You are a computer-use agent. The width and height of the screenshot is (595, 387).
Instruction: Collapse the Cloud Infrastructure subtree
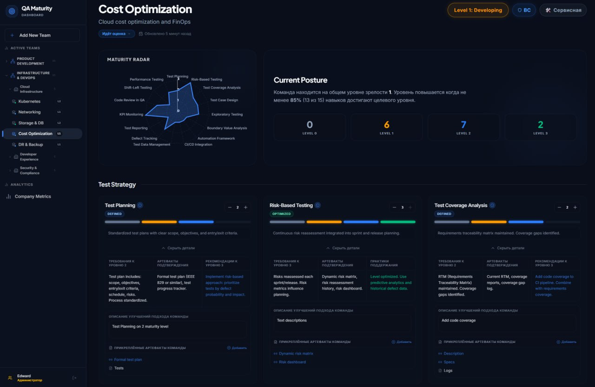(10, 89)
